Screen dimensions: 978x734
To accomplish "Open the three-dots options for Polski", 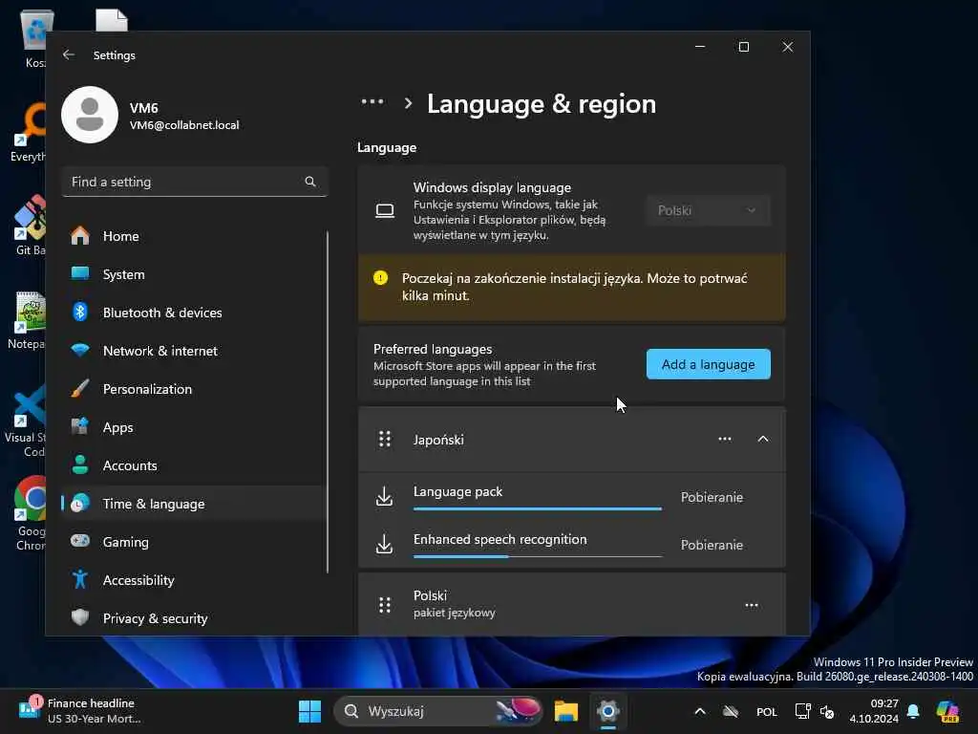I will 752,605.
